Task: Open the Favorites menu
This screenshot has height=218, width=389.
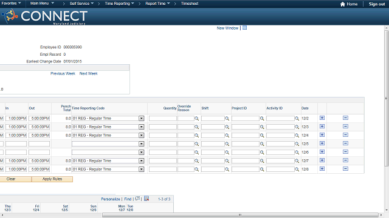Action: [x=11, y=4]
